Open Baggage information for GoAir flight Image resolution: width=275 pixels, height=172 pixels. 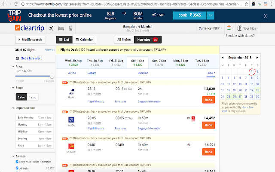coord(150,101)
